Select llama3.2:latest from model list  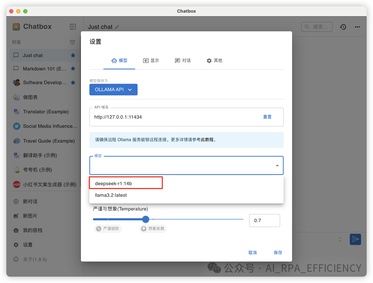pyautogui.click(x=186, y=195)
